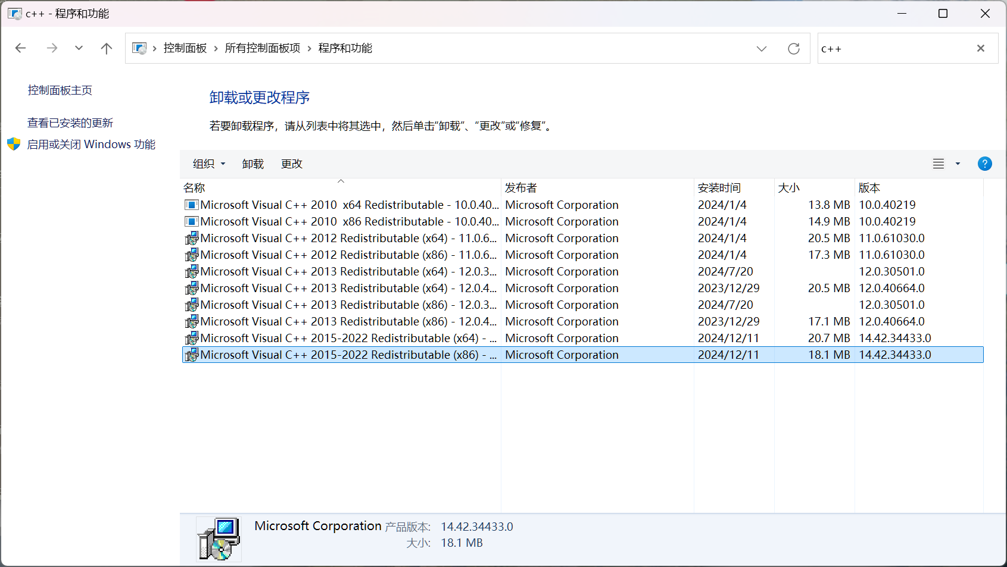
Task: Click icon of 2013 (x86) 12.0.4 entry
Action: pos(191,321)
